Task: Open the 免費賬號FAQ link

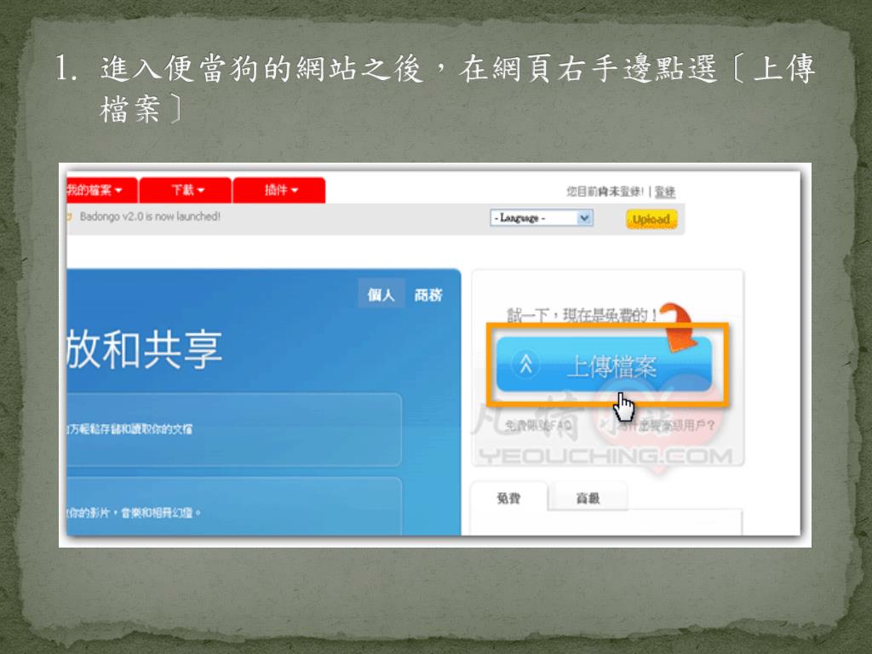Action: (x=538, y=426)
